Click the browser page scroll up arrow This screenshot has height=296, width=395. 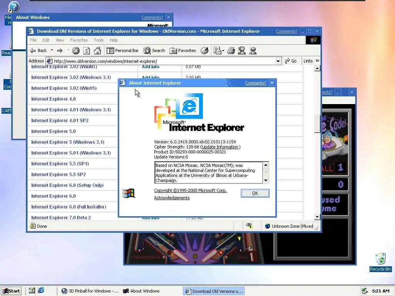(317, 68)
